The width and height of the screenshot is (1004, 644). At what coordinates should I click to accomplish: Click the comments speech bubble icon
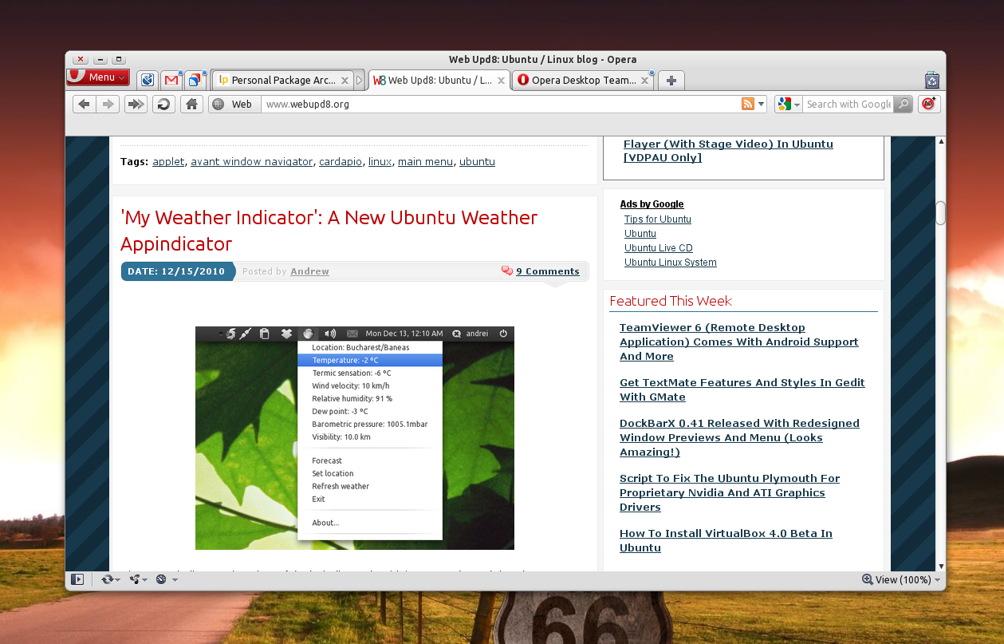[x=507, y=271]
